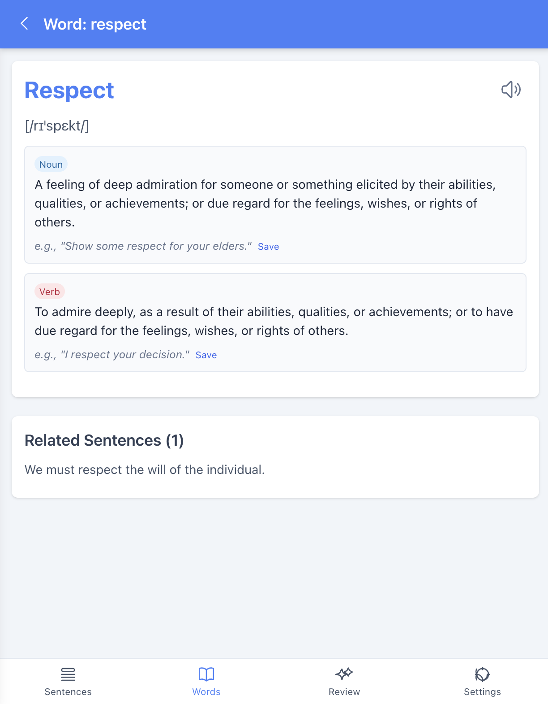Select the Review tab label

pyautogui.click(x=344, y=692)
